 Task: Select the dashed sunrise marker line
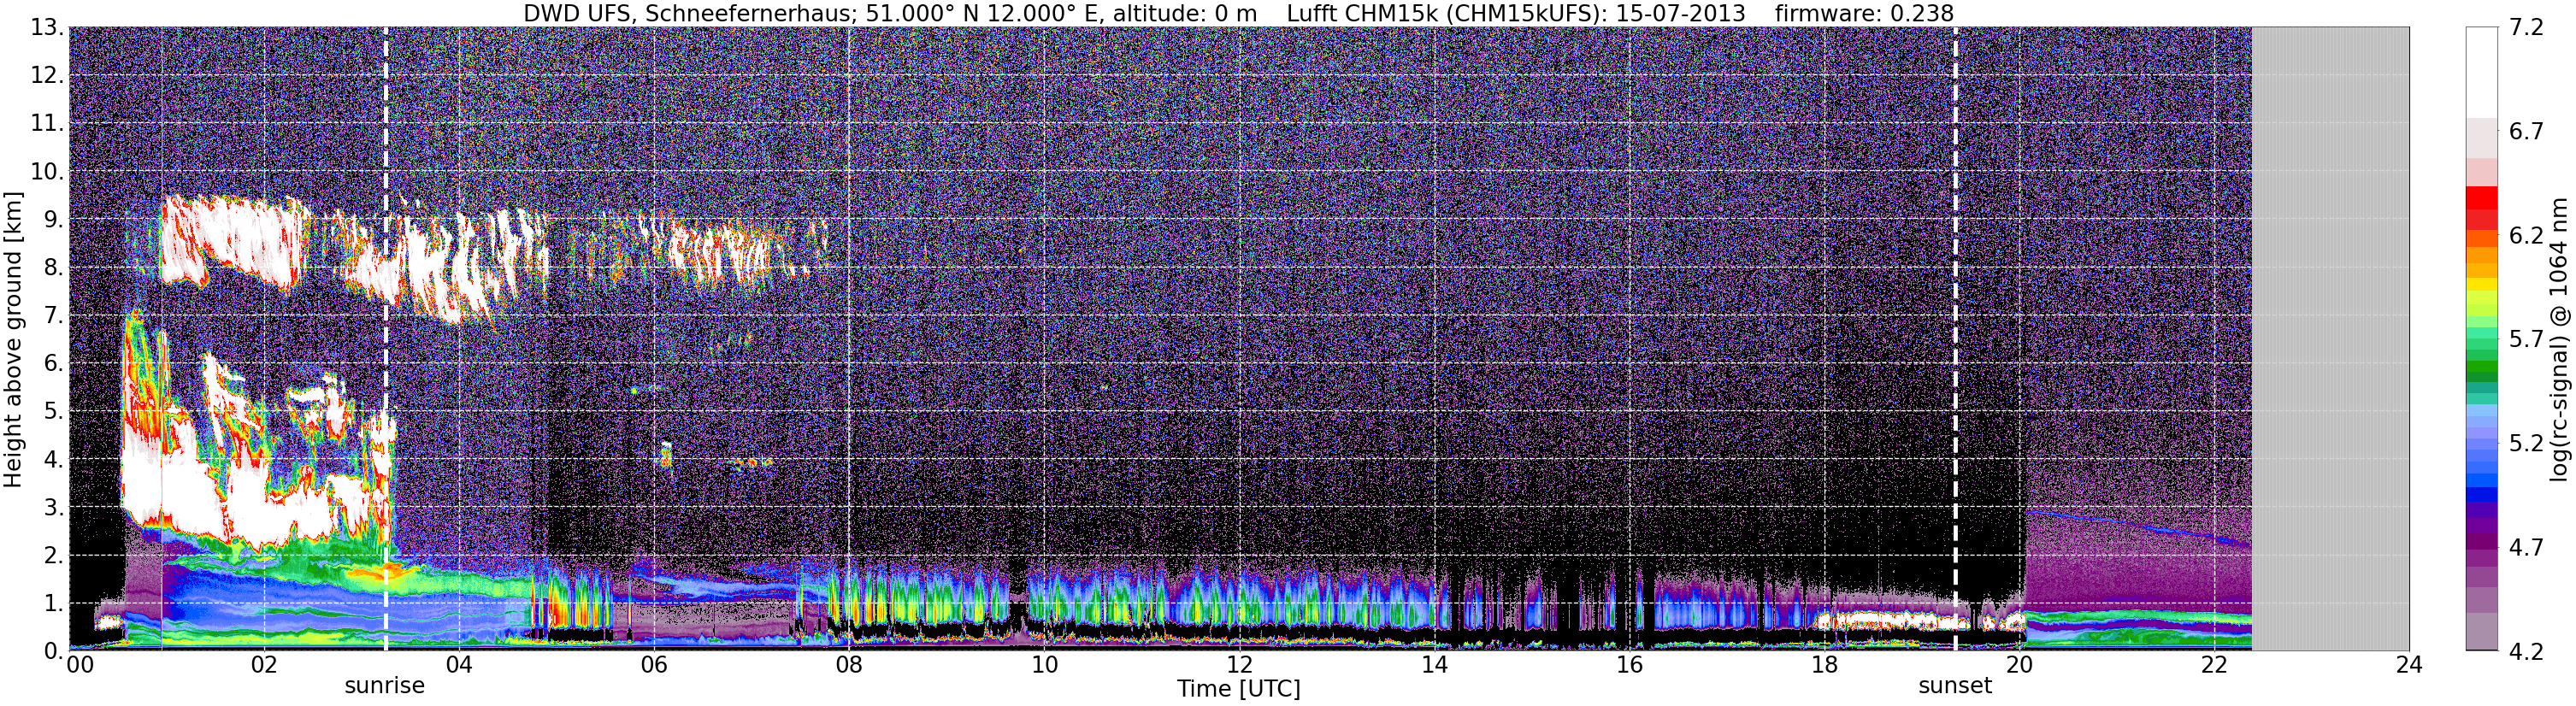tap(385, 338)
